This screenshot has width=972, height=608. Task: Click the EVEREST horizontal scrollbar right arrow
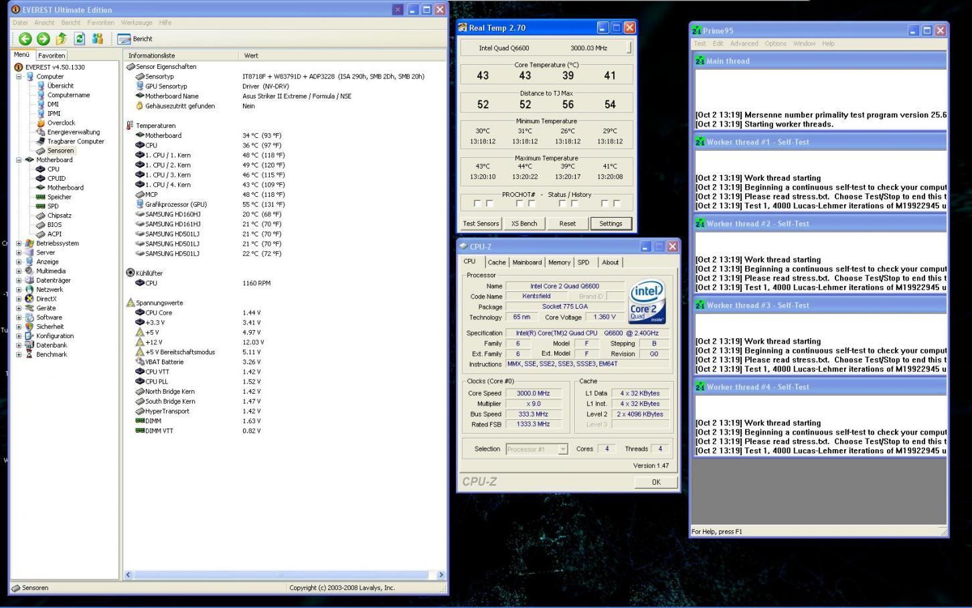pyautogui.click(x=440, y=575)
